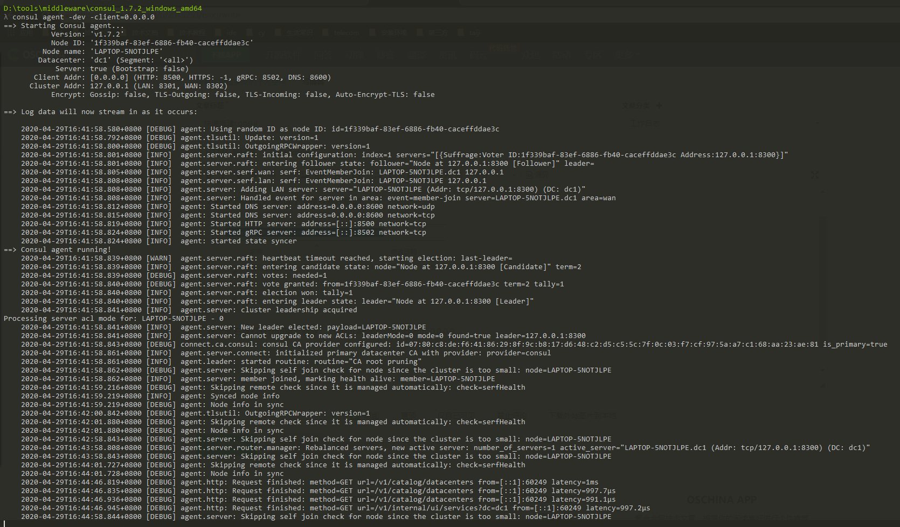Click the 'Processing server acl mode' line
Image resolution: width=900 pixels, height=527 pixels.
(x=113, y=318)
